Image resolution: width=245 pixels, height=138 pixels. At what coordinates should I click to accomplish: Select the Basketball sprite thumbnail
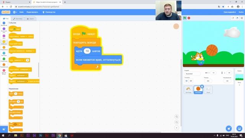pyautogui.click(x=198, y=90)
